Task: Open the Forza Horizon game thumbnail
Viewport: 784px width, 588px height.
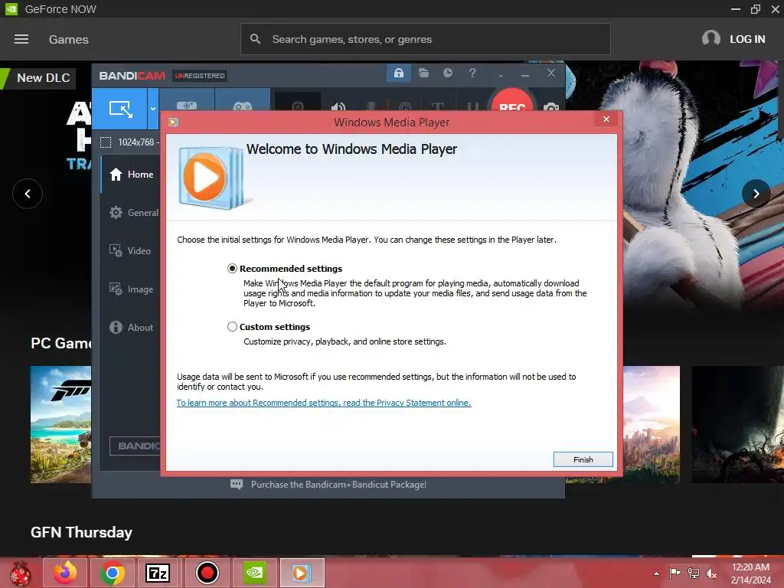Action: (x=60, y=424)
